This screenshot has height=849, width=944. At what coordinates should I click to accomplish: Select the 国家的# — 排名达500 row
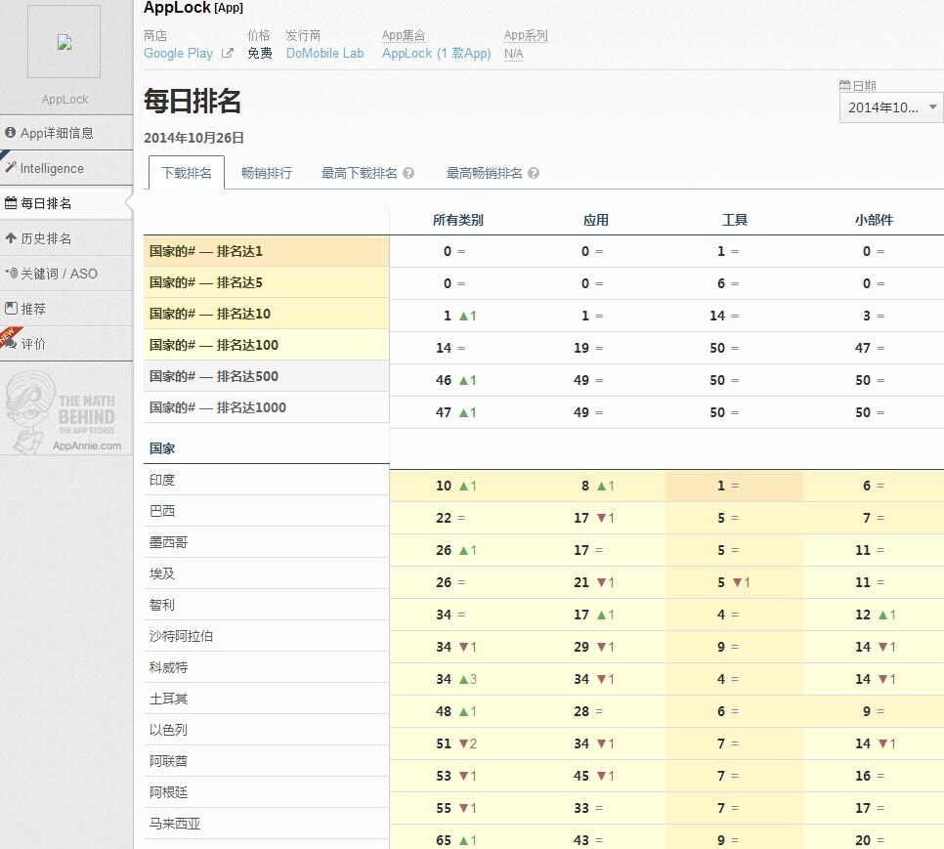pyautogui.click(x=266, y=377)
